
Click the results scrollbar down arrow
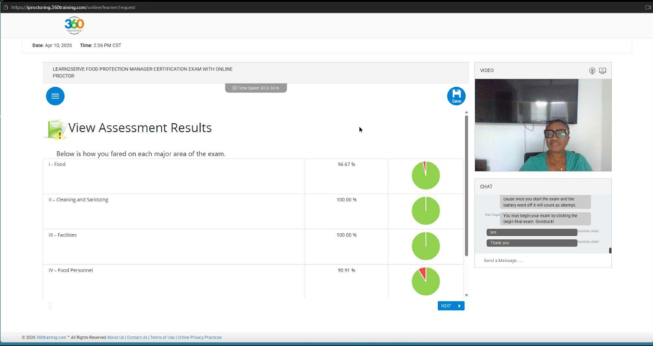pos(466,295)
